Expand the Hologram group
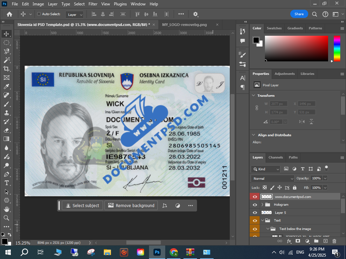Screen dimensions: 346x259 [262, 205]
